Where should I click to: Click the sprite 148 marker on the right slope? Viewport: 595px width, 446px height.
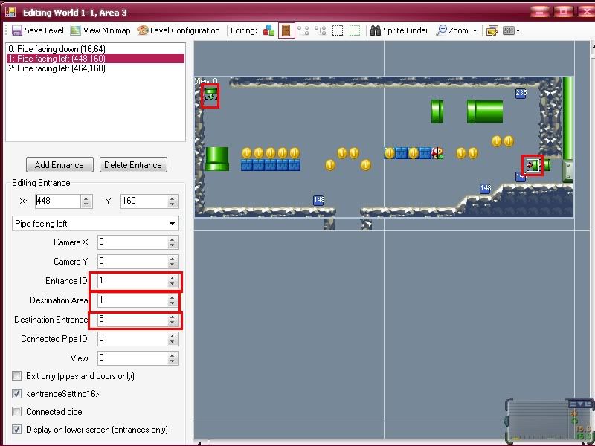[x=486, y=188]
